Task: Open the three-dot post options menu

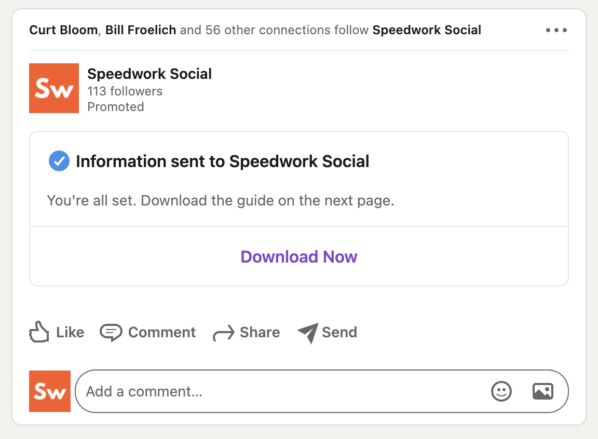Action: click(x=556, y=30)
